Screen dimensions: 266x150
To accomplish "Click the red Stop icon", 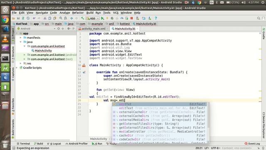I will click(x=132, y=18).
